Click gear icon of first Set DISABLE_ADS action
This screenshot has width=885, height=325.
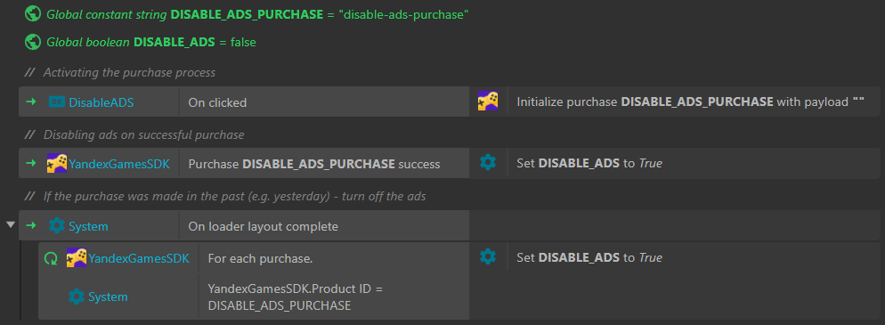(x=488, y=163)
